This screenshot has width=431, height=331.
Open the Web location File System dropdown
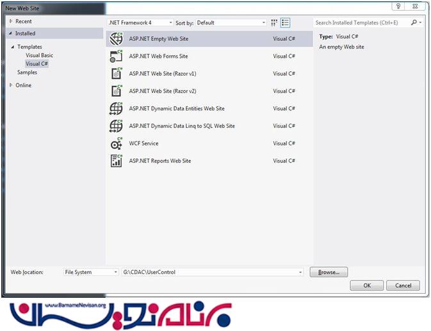[x=91, y=272]
